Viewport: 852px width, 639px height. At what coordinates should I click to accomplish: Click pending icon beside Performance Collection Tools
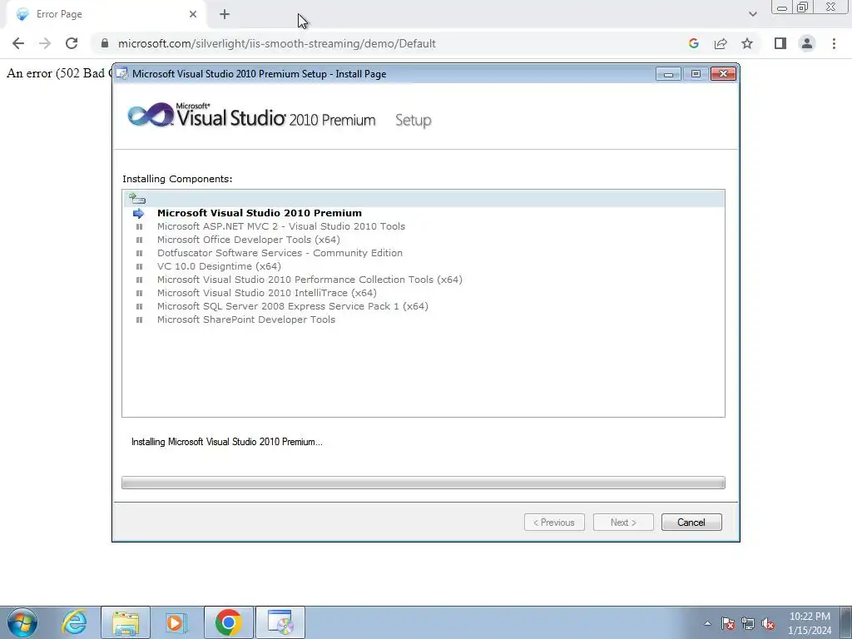(139, 280)
